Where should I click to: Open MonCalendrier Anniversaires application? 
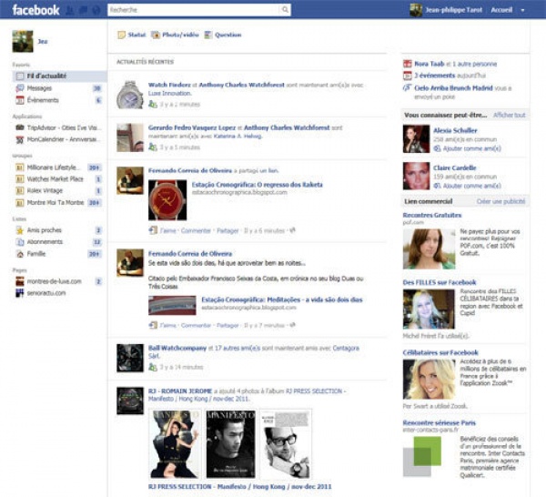(x=58, y=139)
